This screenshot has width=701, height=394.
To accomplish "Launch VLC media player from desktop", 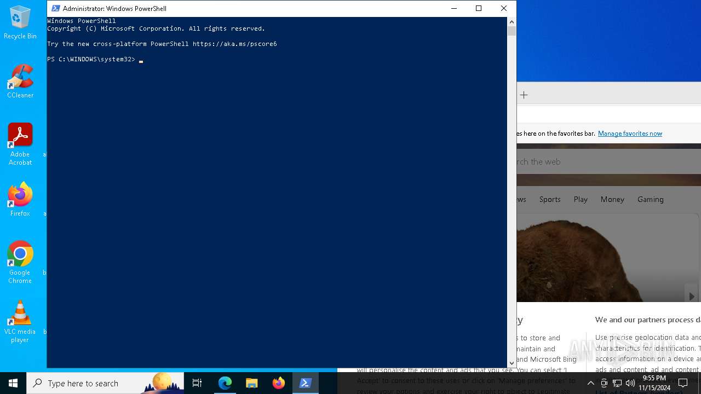I will 20,322.
